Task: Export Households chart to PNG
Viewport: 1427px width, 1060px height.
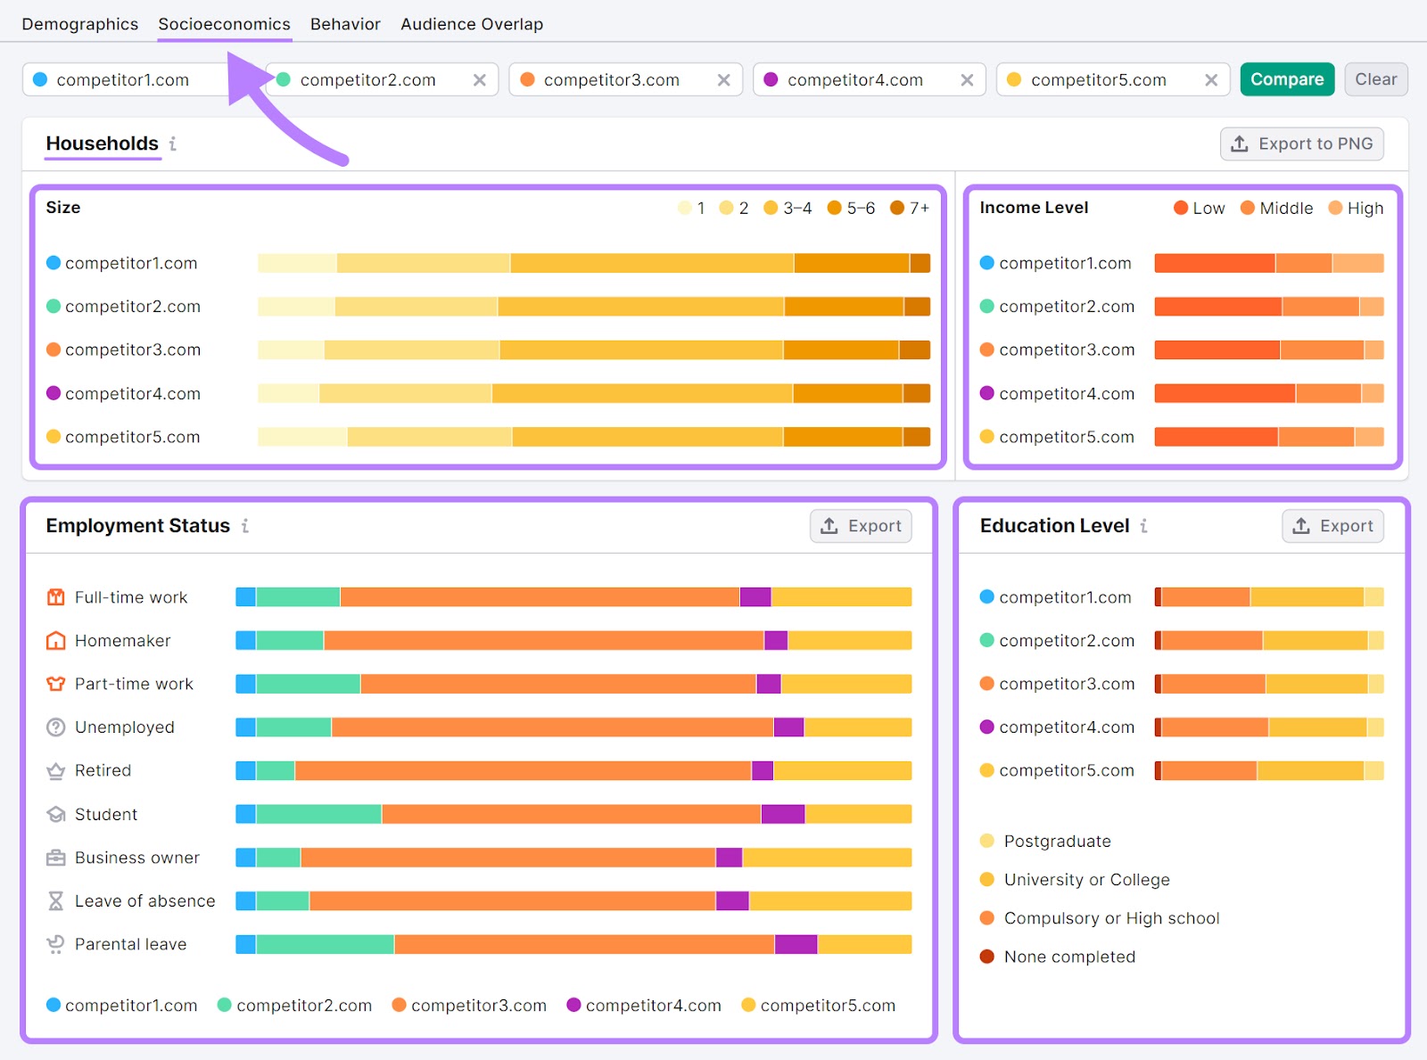Action: [x=1302, y=144]
